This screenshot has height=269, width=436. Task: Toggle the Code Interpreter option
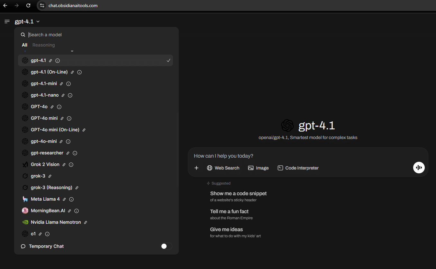pyautogui.click(x=298, y=168)
